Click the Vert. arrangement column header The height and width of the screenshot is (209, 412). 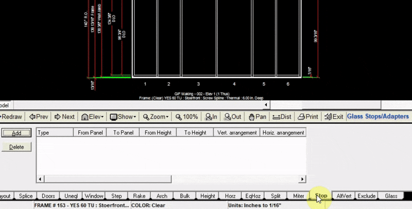(x=237, y=133)
